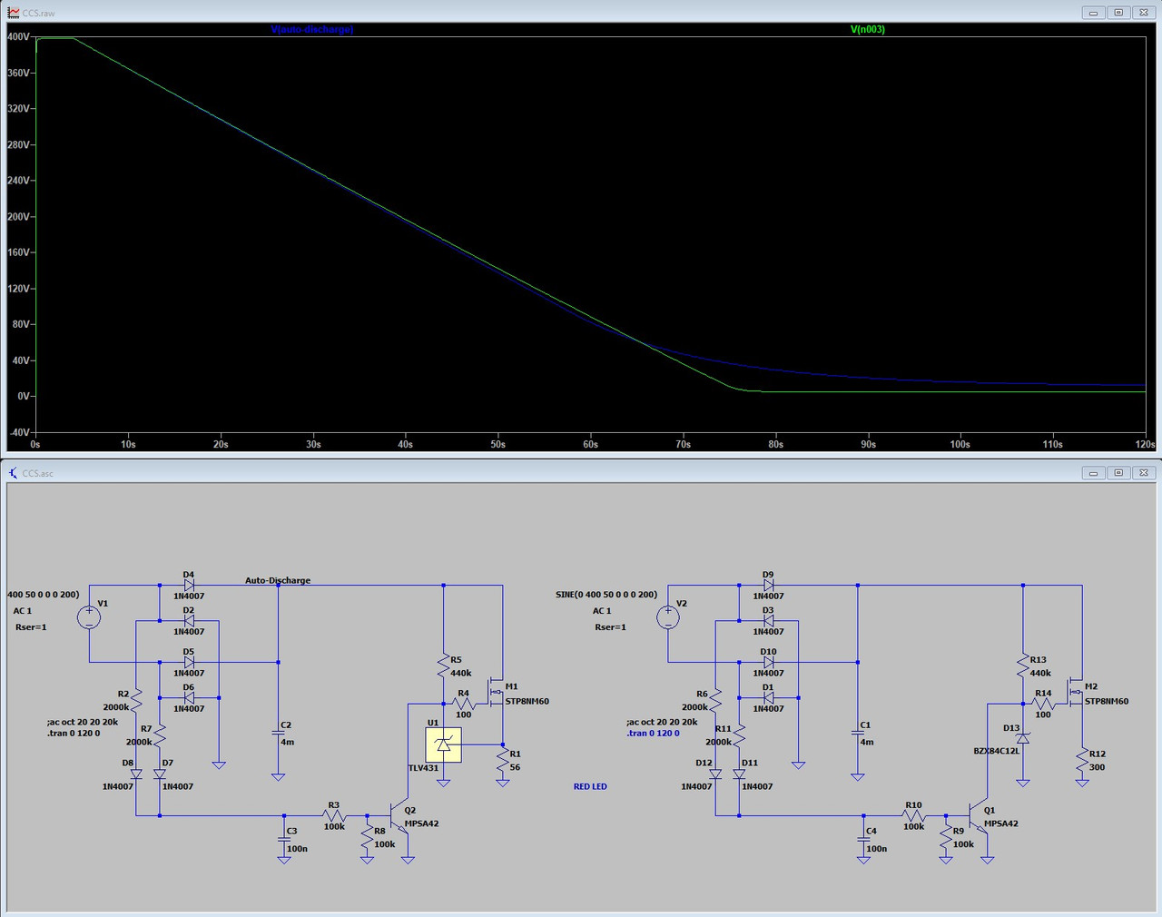Click the 400V label on the vertical axis

(18, 36)
